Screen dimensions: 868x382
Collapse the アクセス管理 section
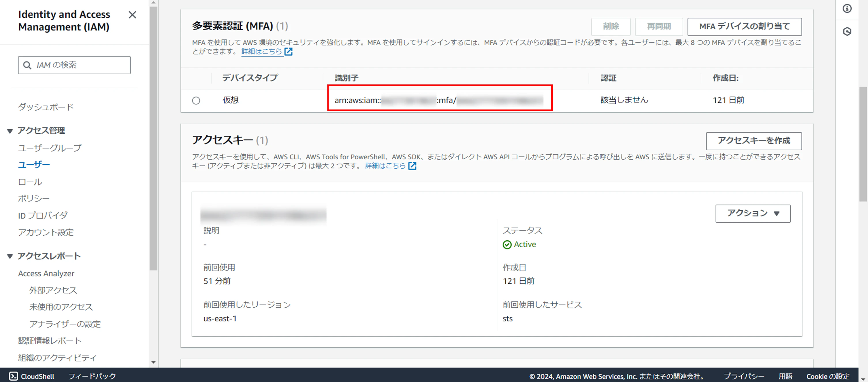(x=10, y=131)
